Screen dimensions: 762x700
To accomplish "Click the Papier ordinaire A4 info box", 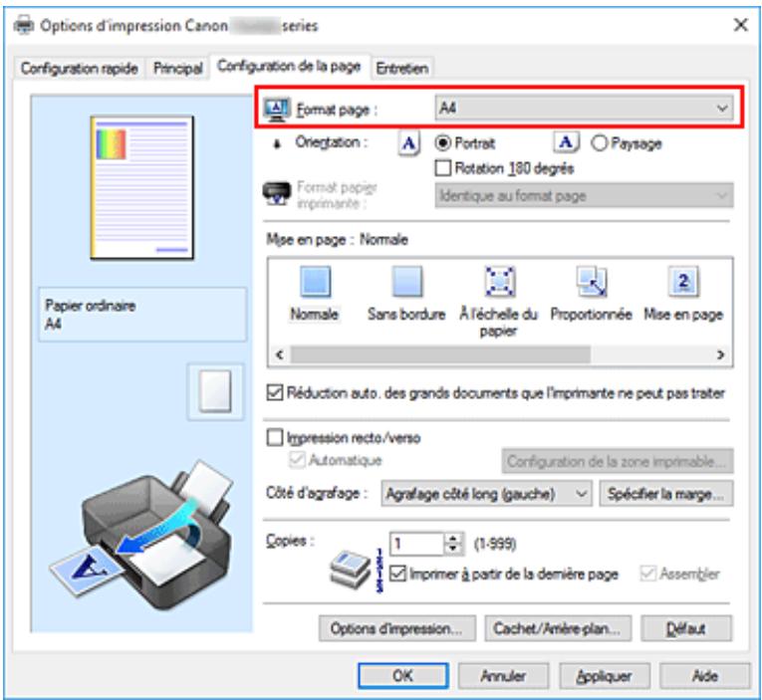I will [x=142, y=315].
